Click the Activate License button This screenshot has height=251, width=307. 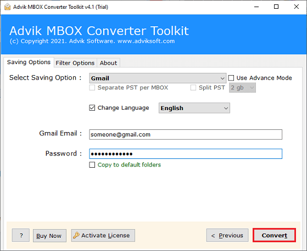point(103,235)
